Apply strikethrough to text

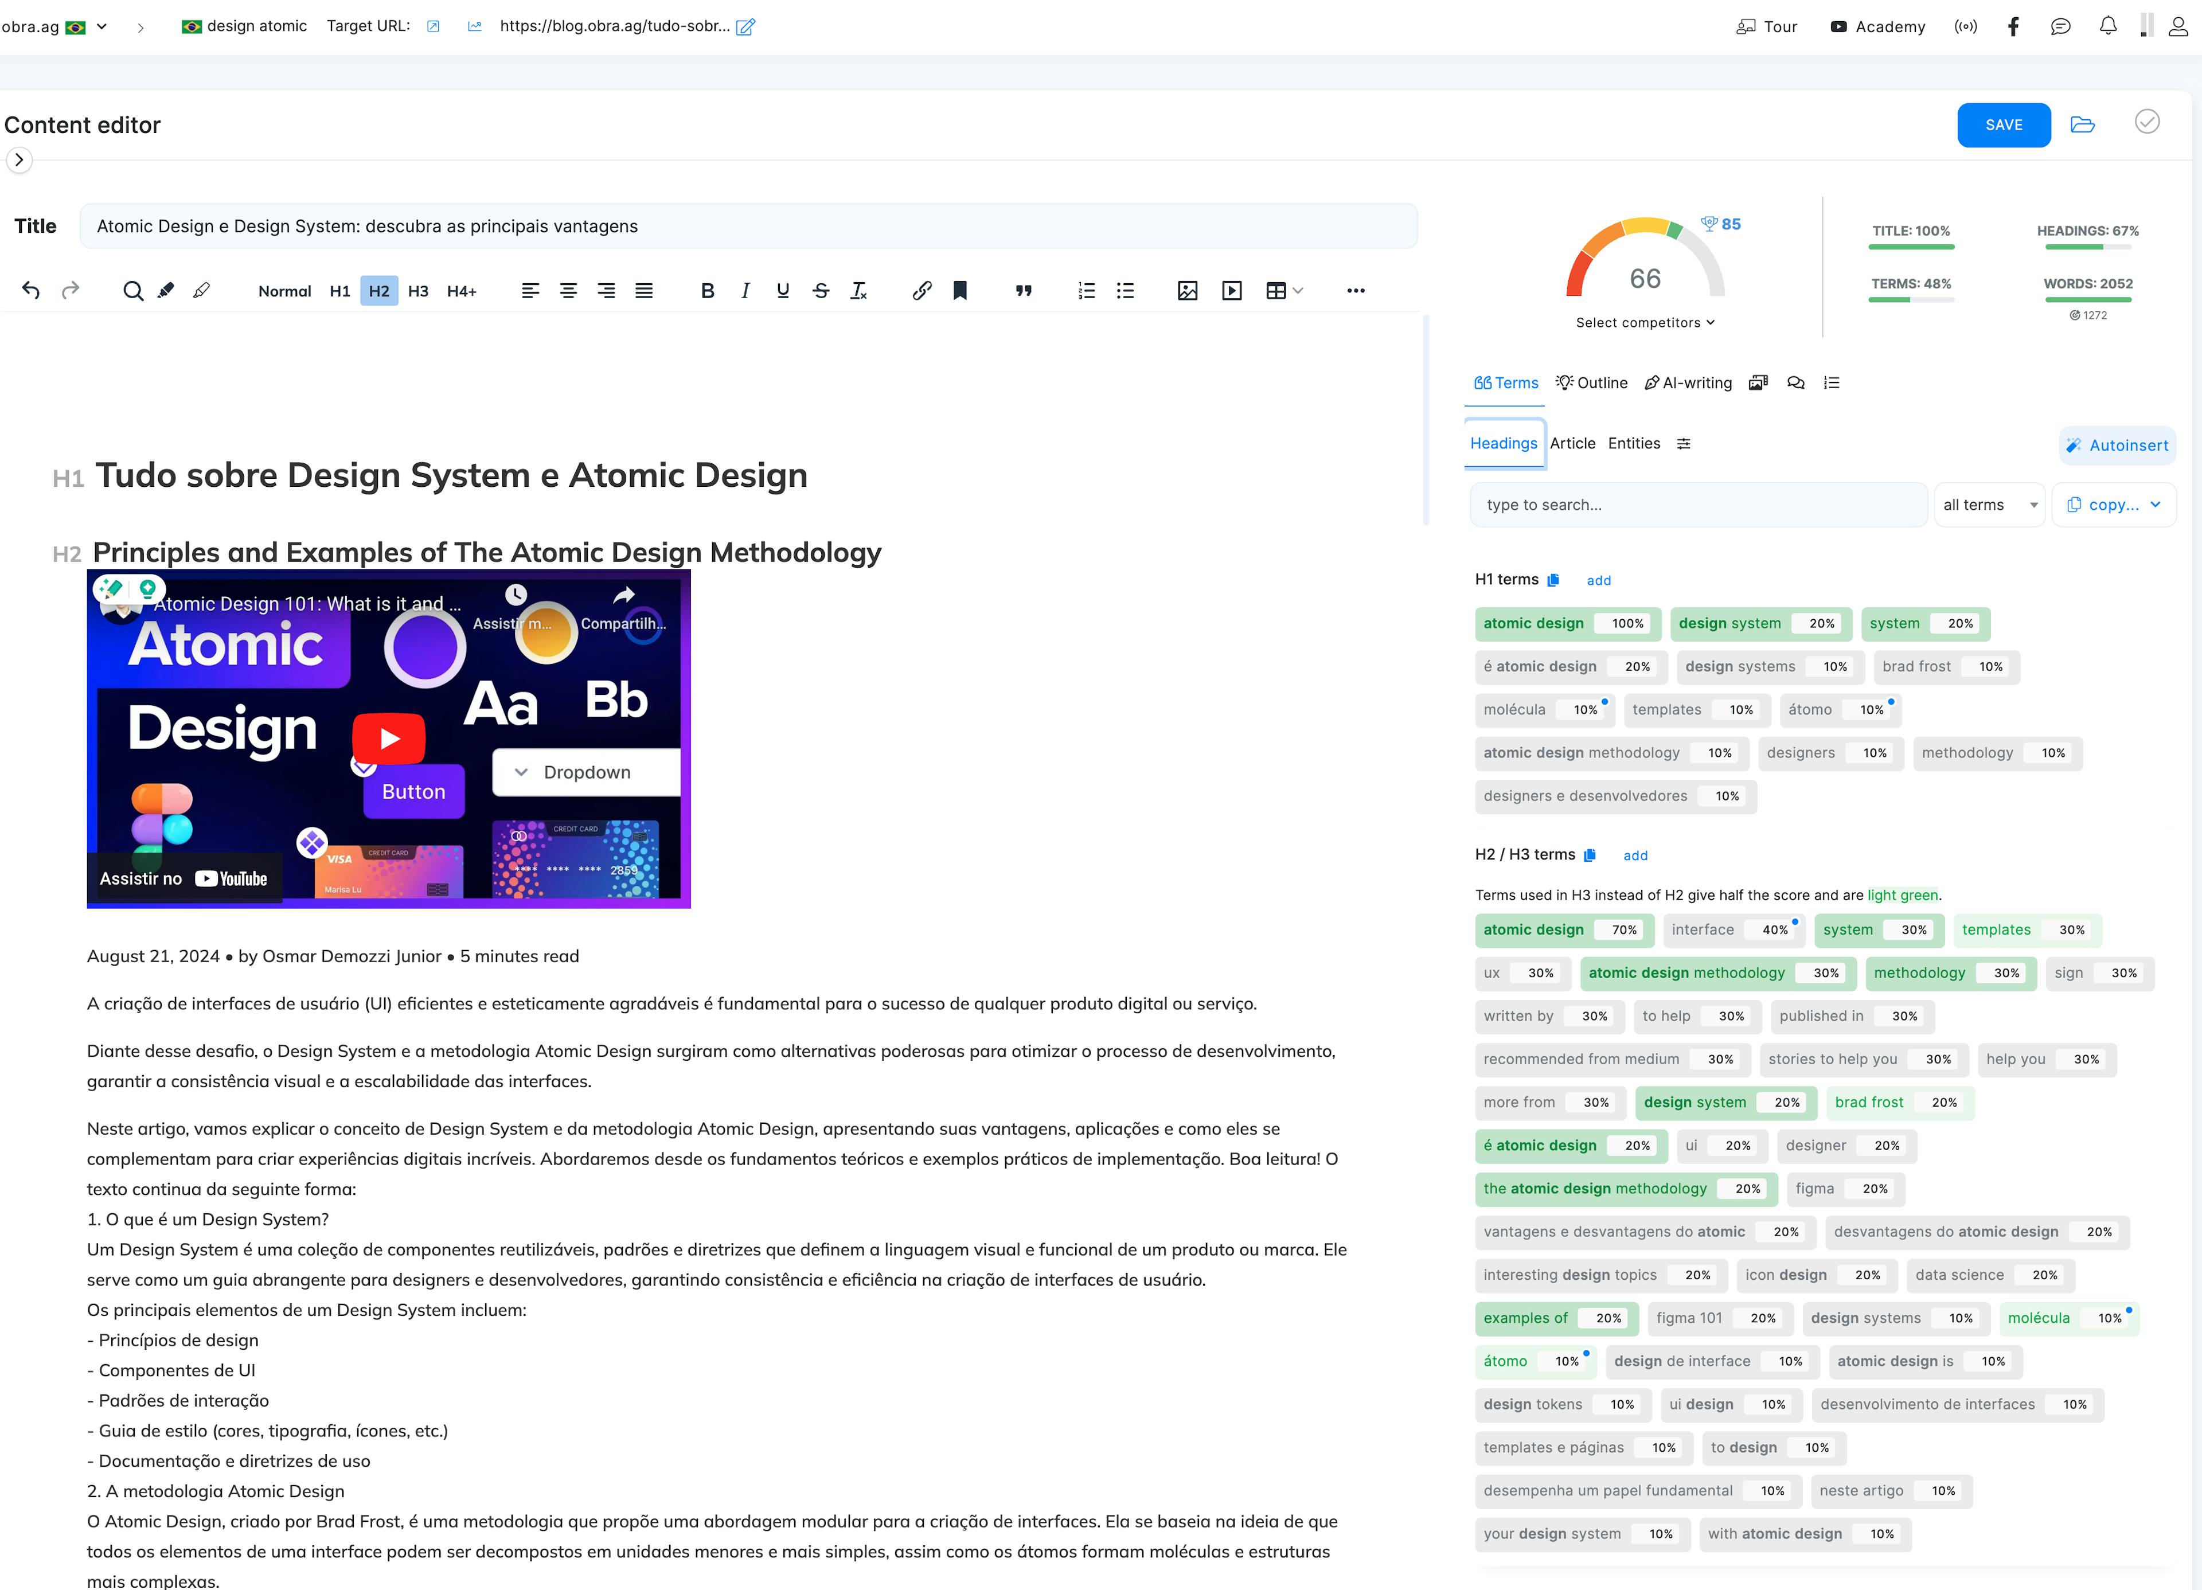(x=821, y=290)
